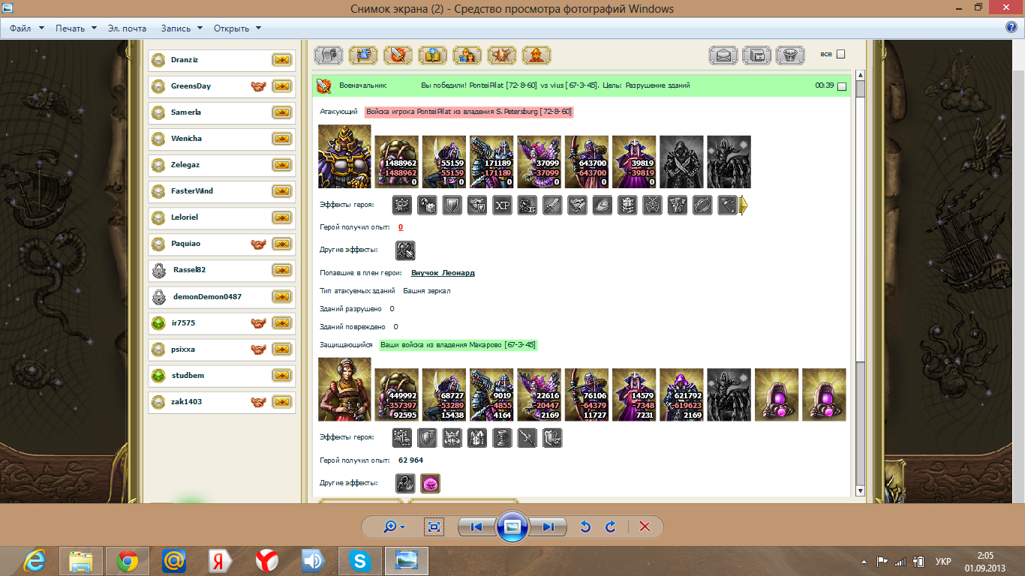Expand the Печать dropdown menu
Viewport: 1025px width, 576px height.
tap(75, 28)
